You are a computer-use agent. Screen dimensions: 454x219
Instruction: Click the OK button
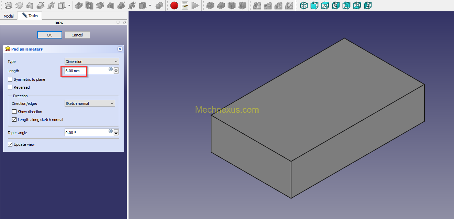[49, 35]
